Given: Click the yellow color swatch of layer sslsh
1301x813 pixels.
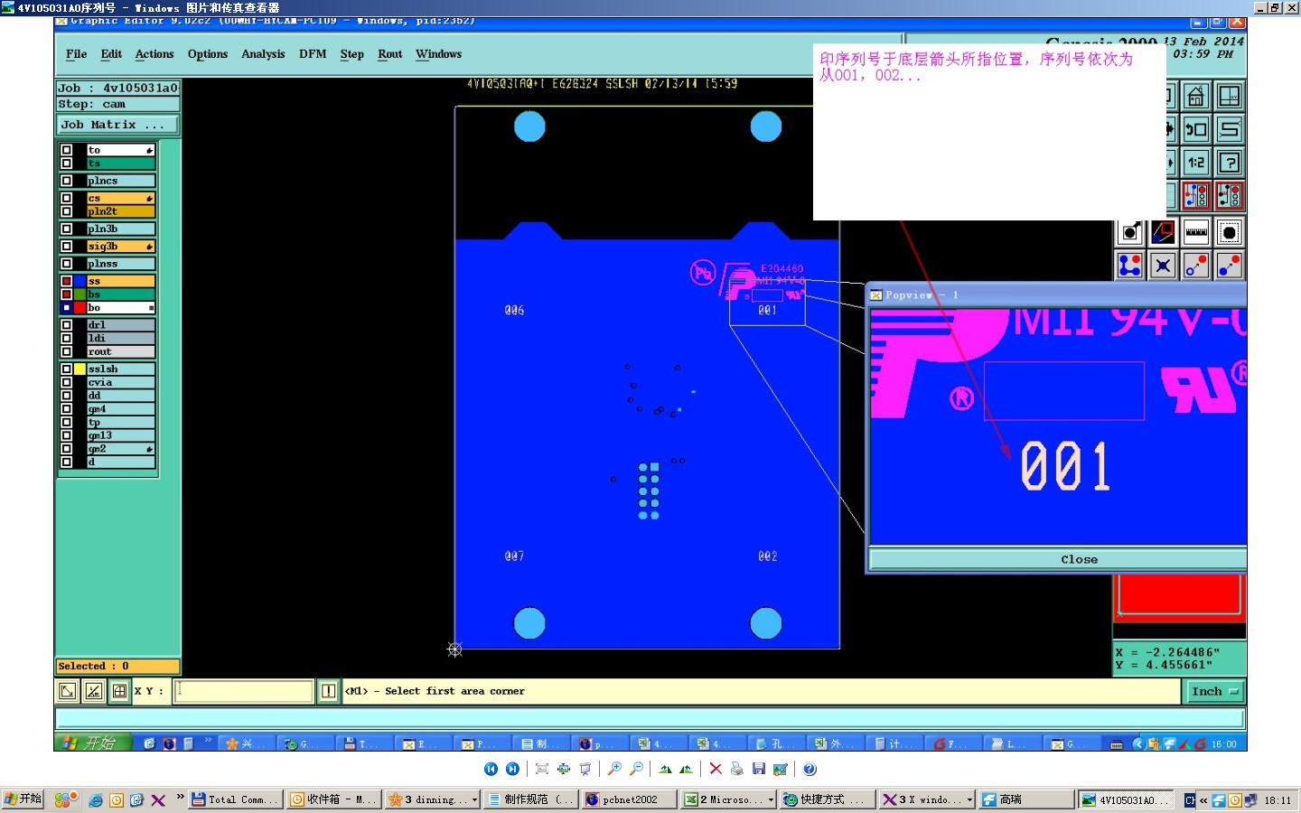Looking at the screenshot, I should [80, 369].
